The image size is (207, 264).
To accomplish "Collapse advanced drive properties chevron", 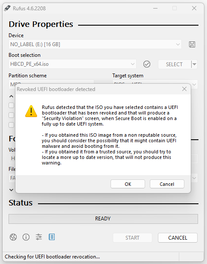I will point(11,96).
